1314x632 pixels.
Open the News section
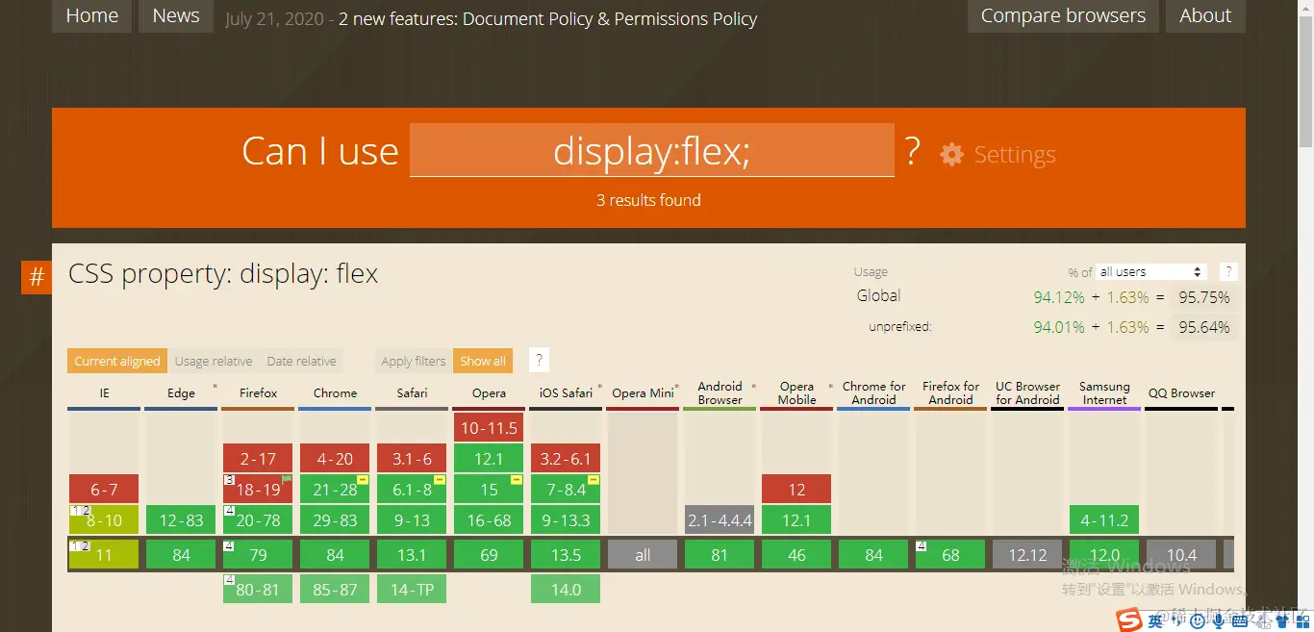(x=176, y=16)
